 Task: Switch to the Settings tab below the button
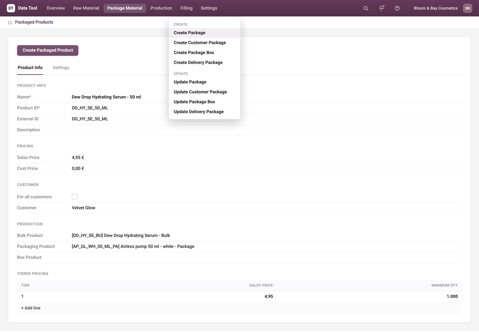[61, 68]
